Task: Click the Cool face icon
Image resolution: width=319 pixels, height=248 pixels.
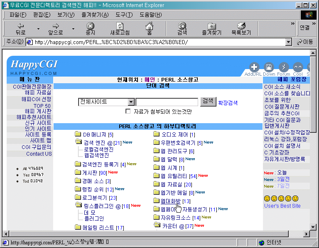Action: click(298, 67)
